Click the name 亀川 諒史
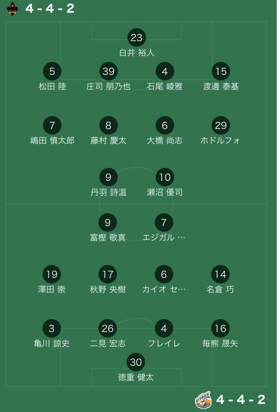Image resolution: width=280 pixels, height=412 pixels. point(52,344)
